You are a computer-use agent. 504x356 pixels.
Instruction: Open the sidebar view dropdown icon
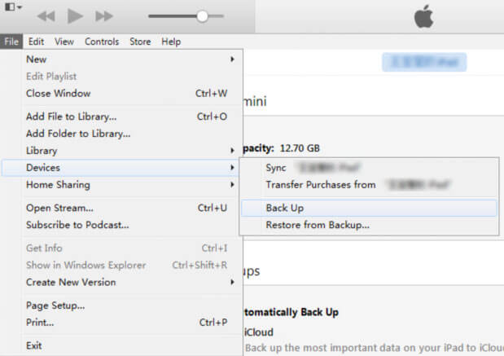pyautogui.click(x=14, y=7)
